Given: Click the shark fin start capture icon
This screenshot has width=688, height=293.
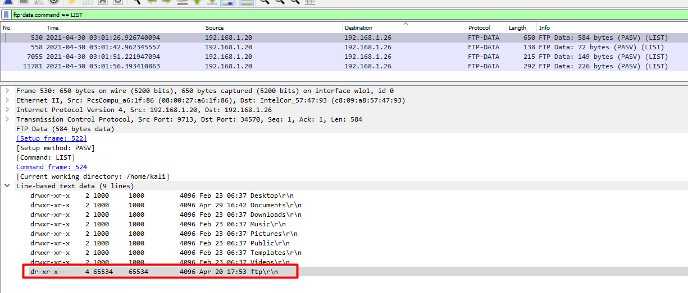Looking at the screenshot, I should 9,2.
